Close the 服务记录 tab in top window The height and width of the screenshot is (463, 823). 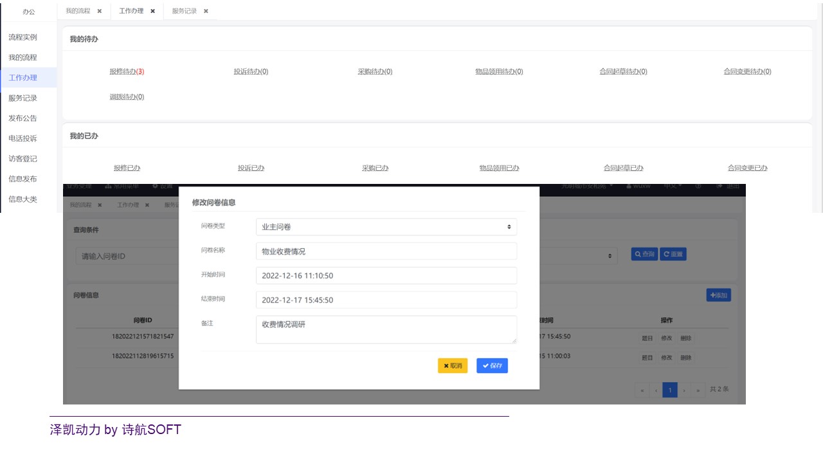tap(206, 11)
